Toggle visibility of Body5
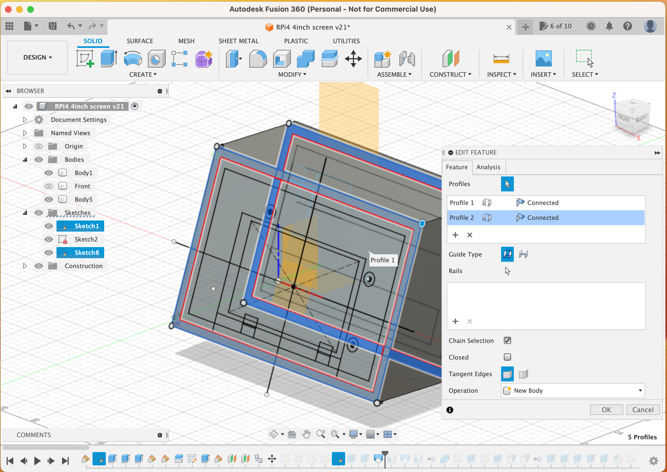This screenshot has height=472, width=667. click(48, 199)
